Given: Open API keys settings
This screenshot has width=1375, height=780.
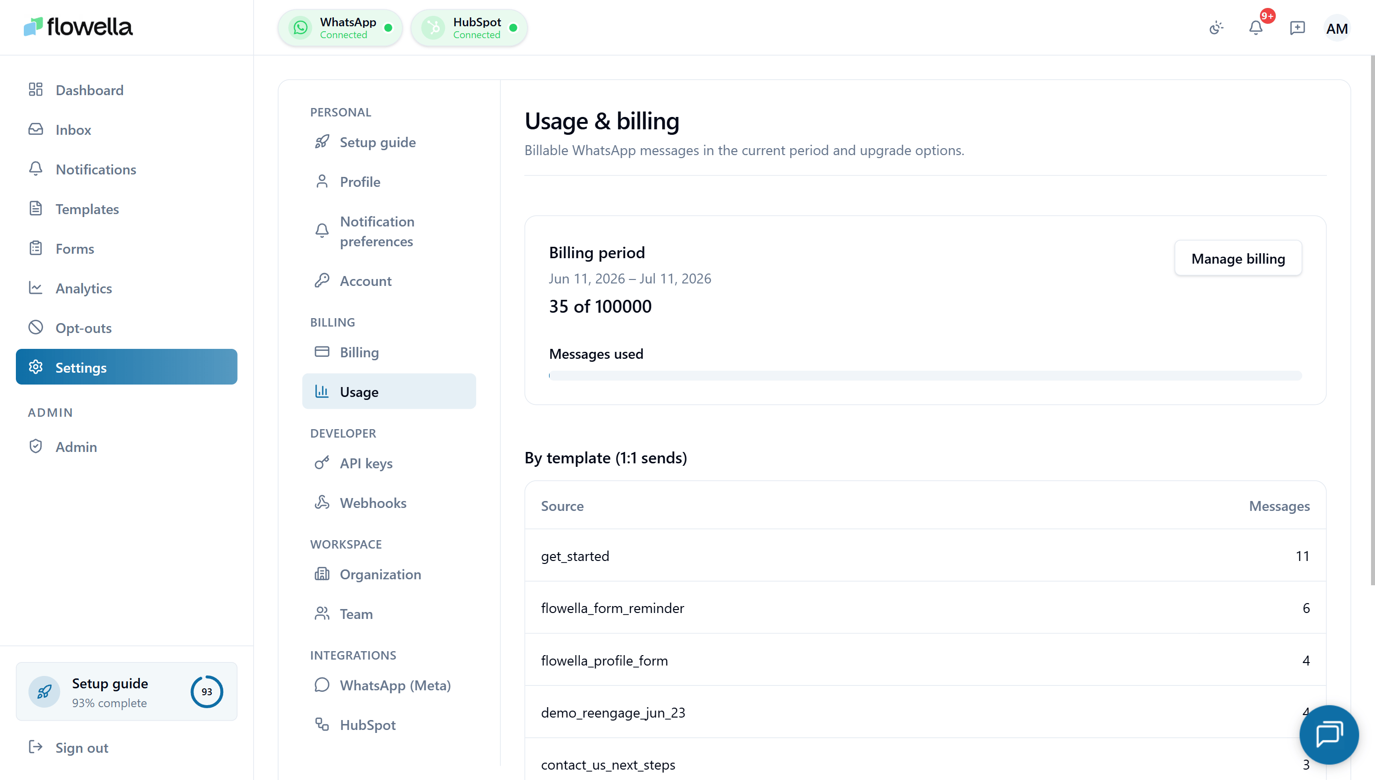Looking at the screenshot, I should point(389,463).
